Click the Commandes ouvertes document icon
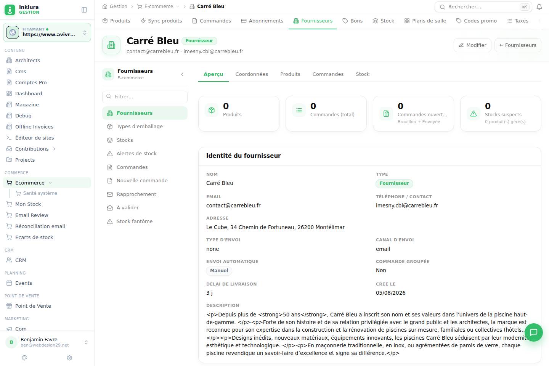This screenshot has height=366, width=549. [x=386, y=114]
